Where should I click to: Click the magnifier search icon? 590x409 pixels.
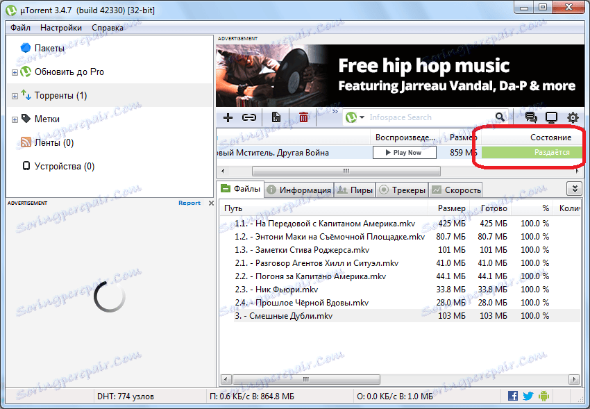[x=500, y=117]
